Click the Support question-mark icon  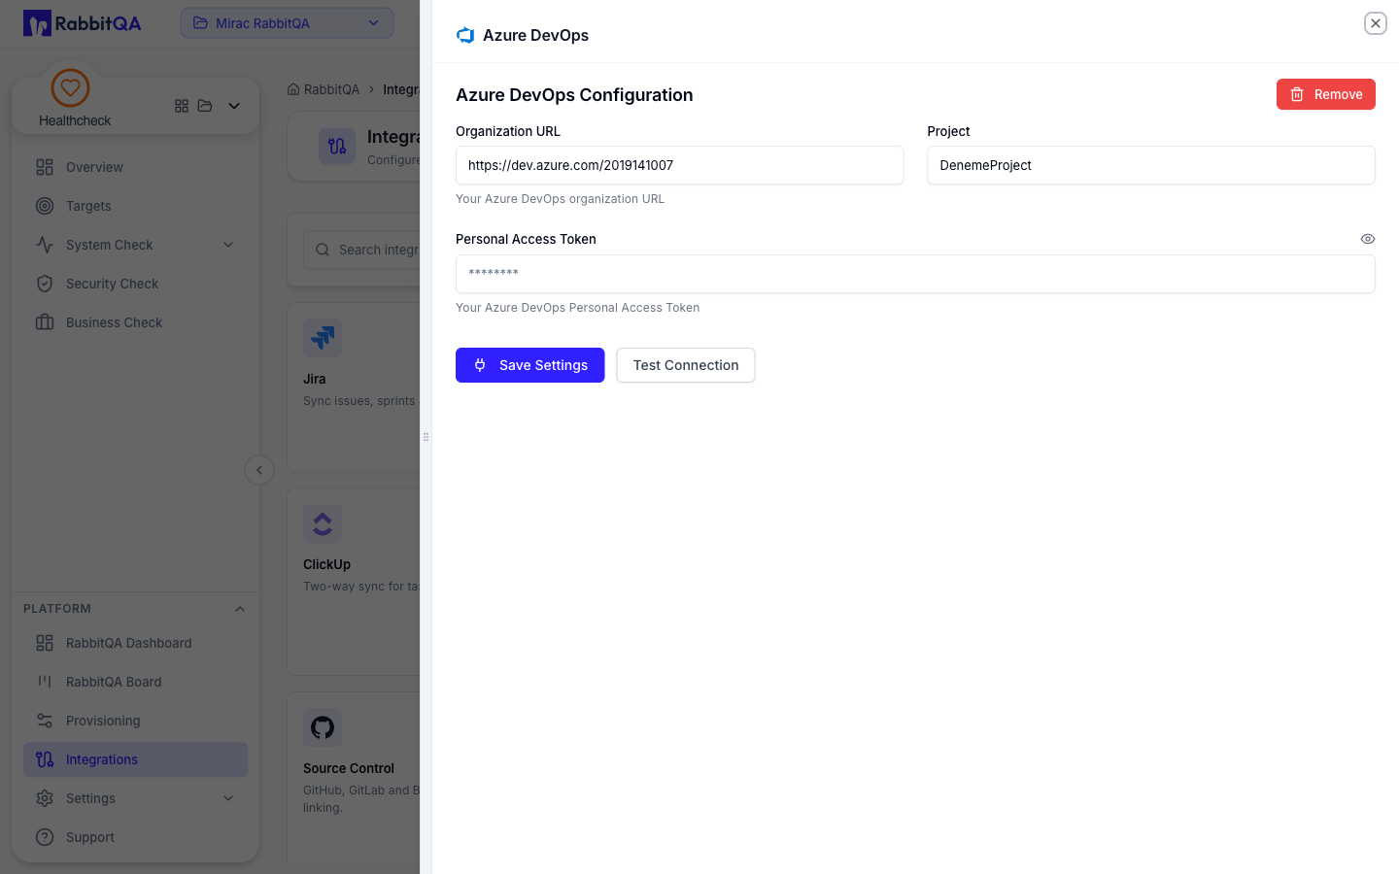pos(45,837)
